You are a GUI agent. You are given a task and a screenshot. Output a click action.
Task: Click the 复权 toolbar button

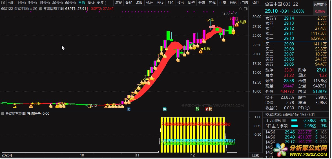click(x=119, y=3)
